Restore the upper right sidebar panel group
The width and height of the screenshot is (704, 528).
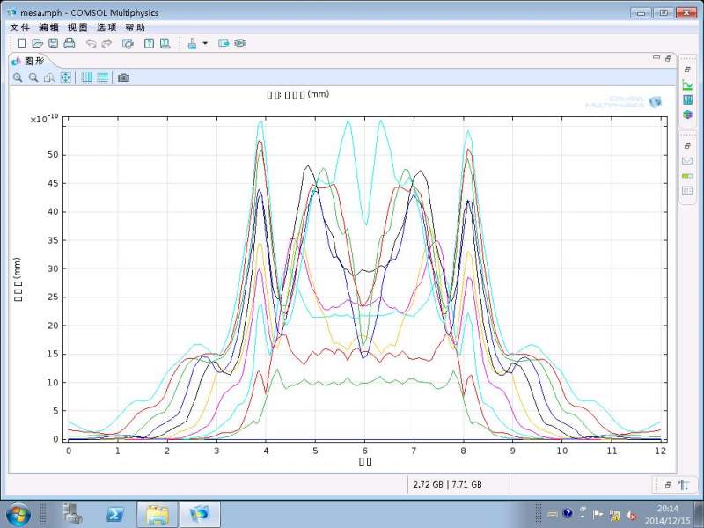(x=687, y=69)
